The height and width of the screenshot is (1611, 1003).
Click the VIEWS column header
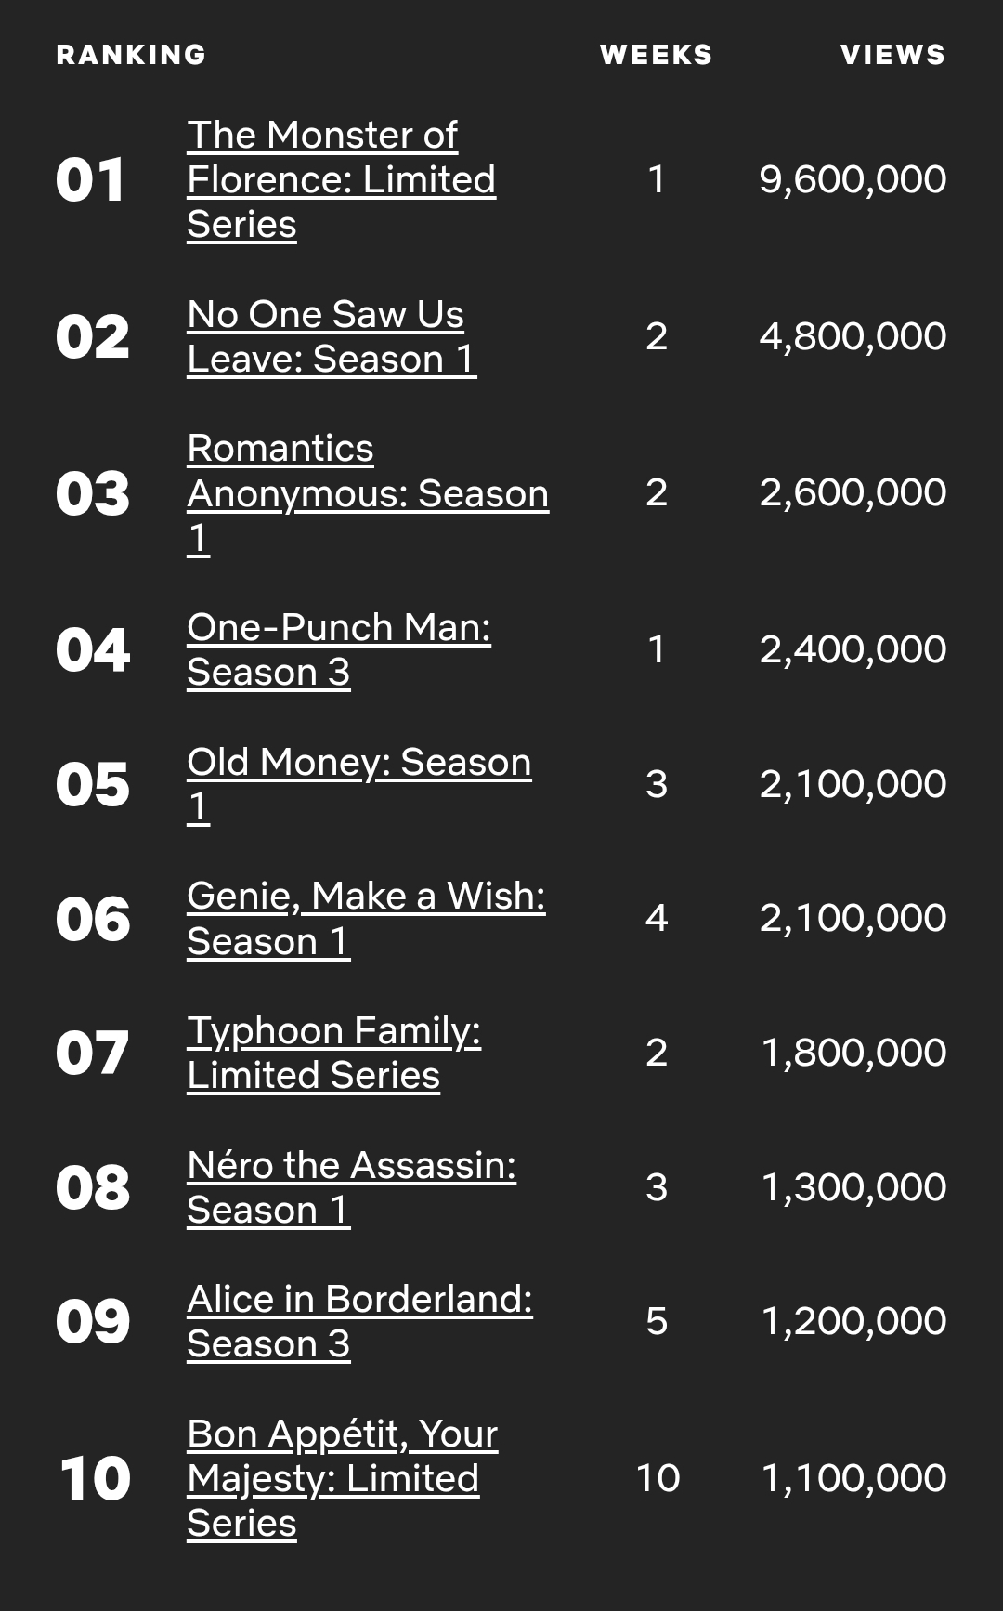click(x=892, y=55)
